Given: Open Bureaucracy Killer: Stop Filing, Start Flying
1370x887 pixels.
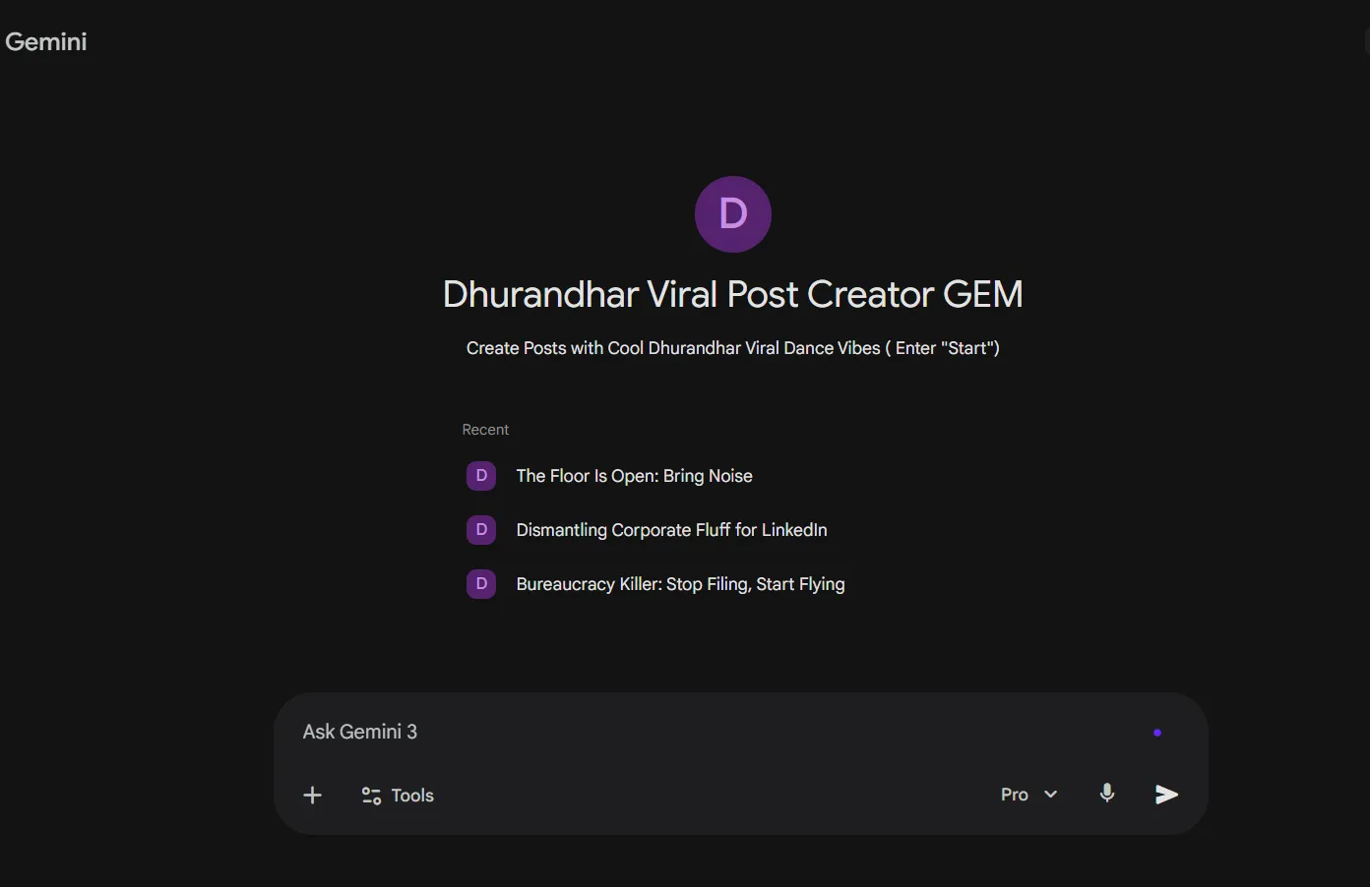Looking at the screenshot, I should click(680, 584).
